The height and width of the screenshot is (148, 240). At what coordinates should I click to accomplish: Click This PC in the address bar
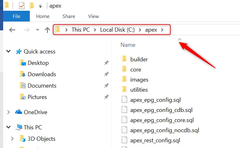pyautogui.click(x=81, y=30)
